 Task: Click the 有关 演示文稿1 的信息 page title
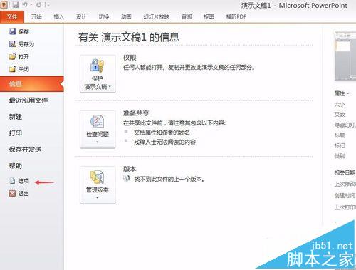pos(129,37)
